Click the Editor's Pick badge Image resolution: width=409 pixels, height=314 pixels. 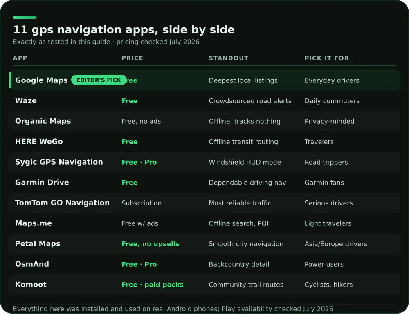tap(99, 80)
